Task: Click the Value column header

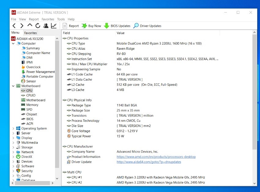Action: pos(168,33)
